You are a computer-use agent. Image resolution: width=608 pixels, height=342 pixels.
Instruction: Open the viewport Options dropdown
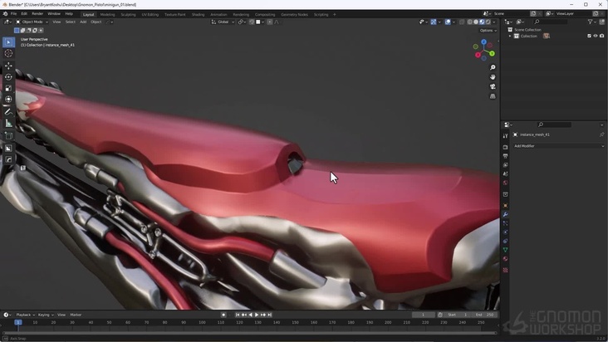[488, 30]
